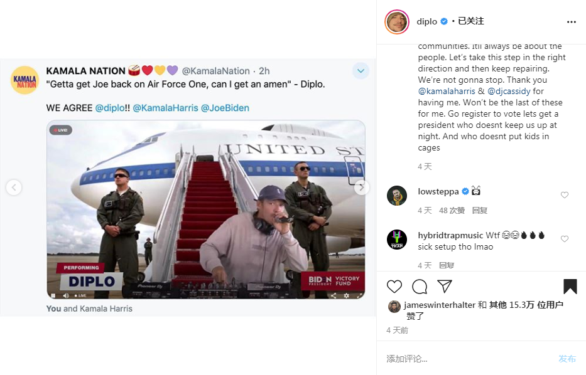Open diplo's profile picture
The image size is (586, 375).
[x=397, y=22]
